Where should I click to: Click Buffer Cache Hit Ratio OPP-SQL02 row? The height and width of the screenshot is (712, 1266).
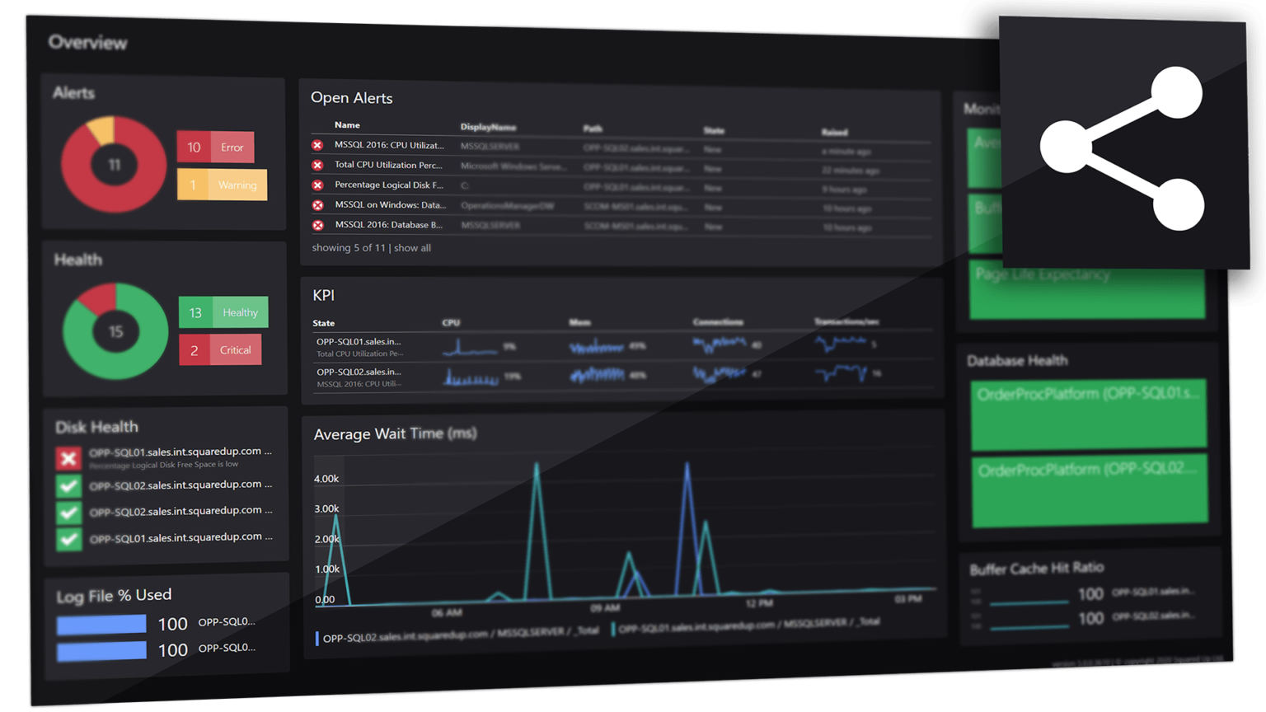pos(1083,617)
